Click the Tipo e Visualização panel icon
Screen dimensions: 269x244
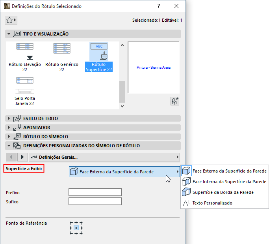coord(17,34)
